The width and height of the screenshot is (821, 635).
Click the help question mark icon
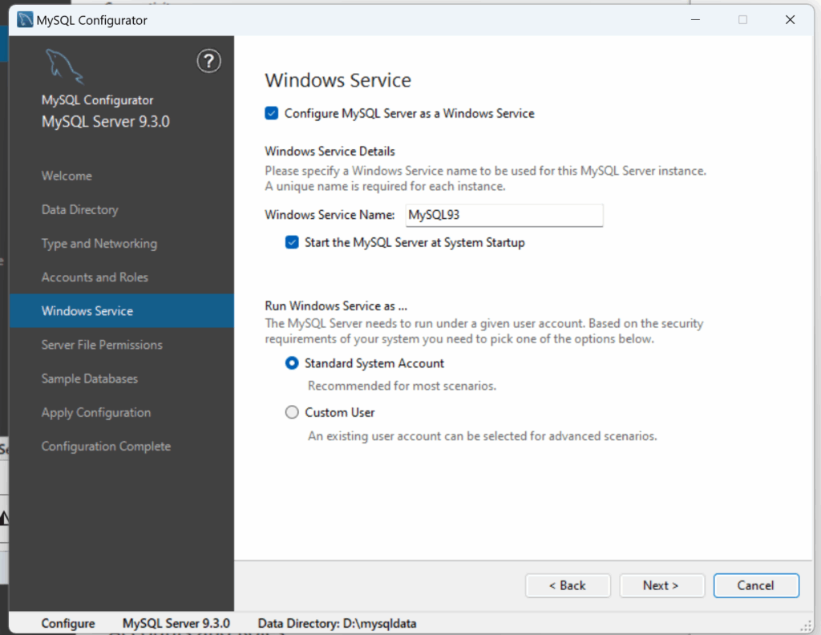pyautogui.click(x=208, y=61)
